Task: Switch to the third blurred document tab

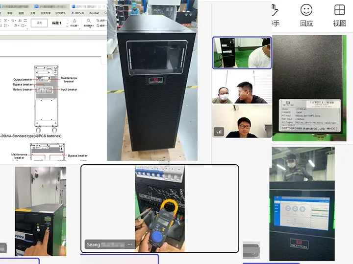Action: click(x=88, y=6)
